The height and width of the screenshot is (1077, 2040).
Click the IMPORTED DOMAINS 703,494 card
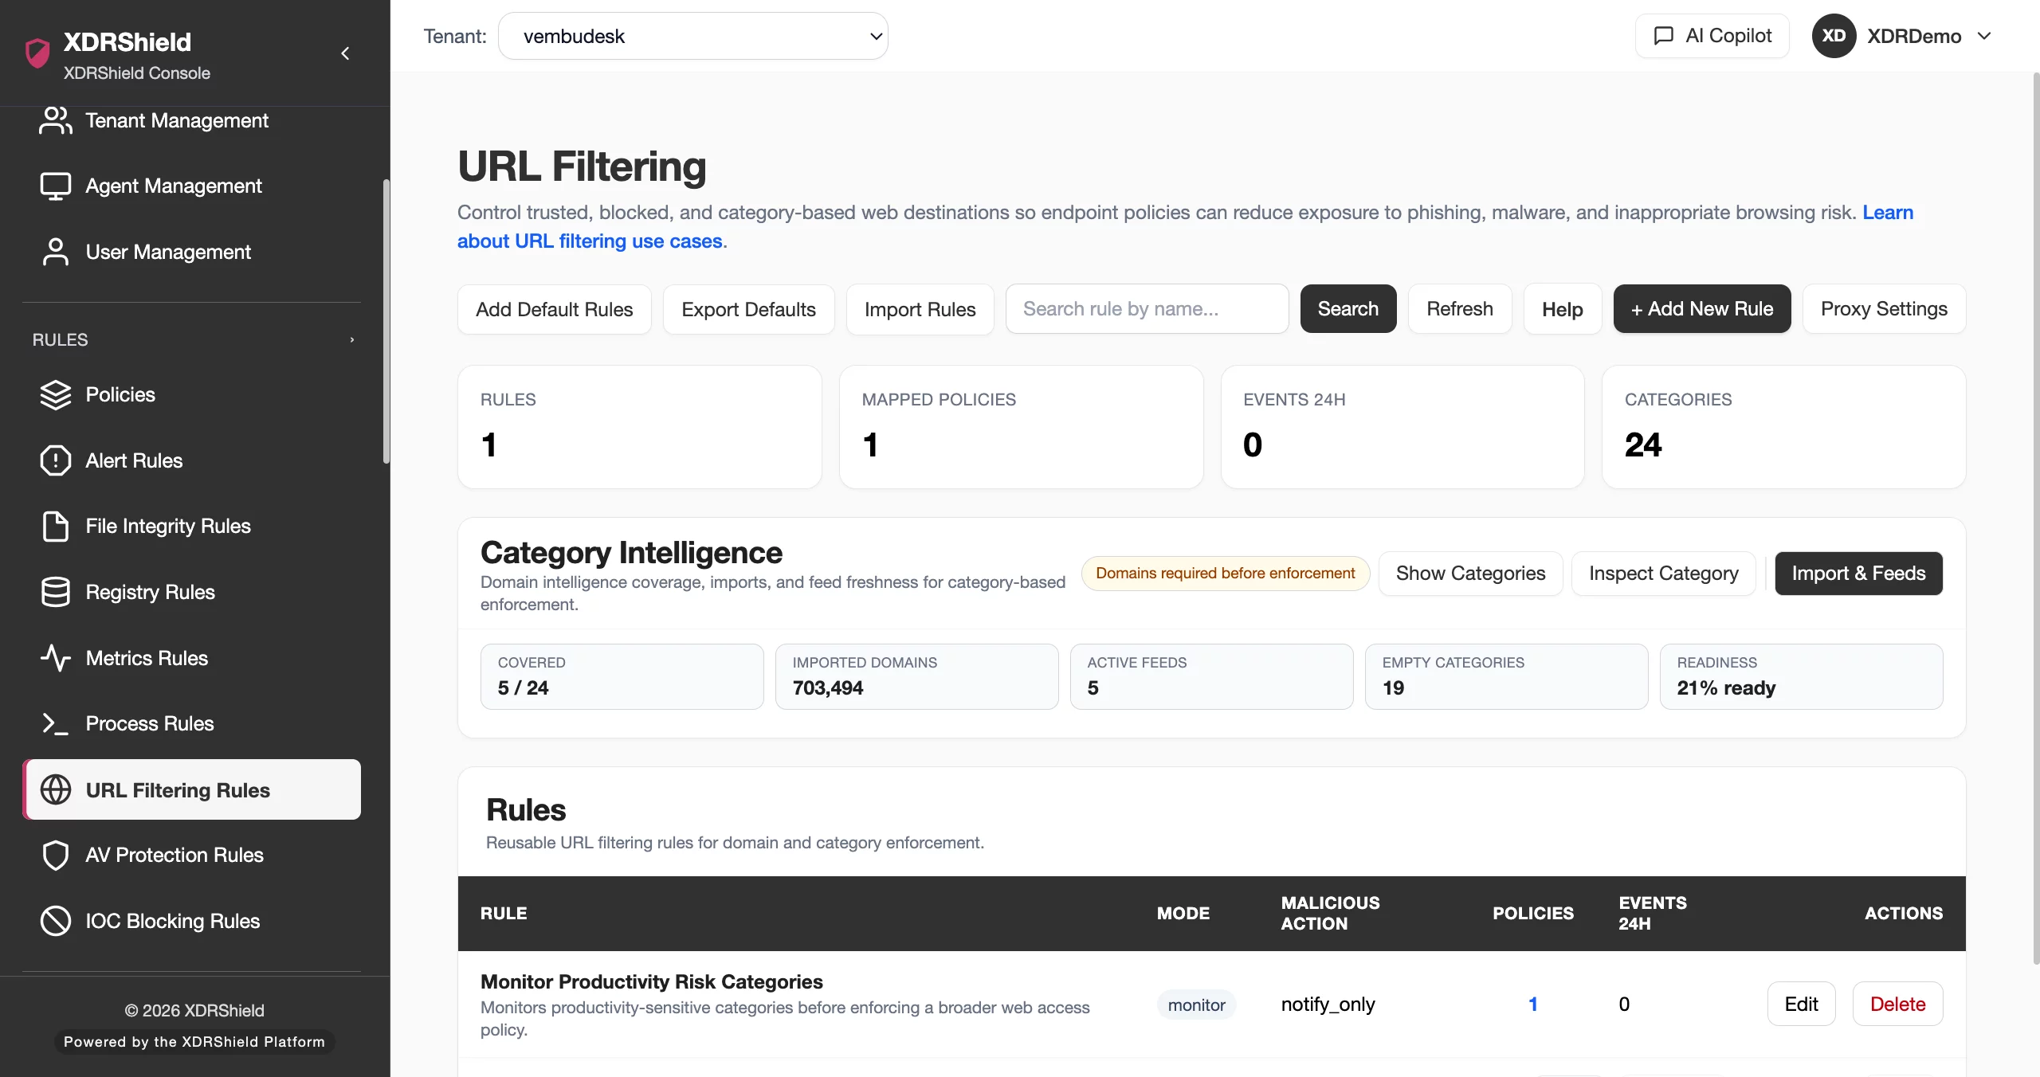click(x=916, y=677)
